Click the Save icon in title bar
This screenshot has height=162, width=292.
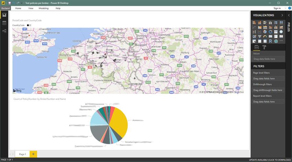click(10, 3)
